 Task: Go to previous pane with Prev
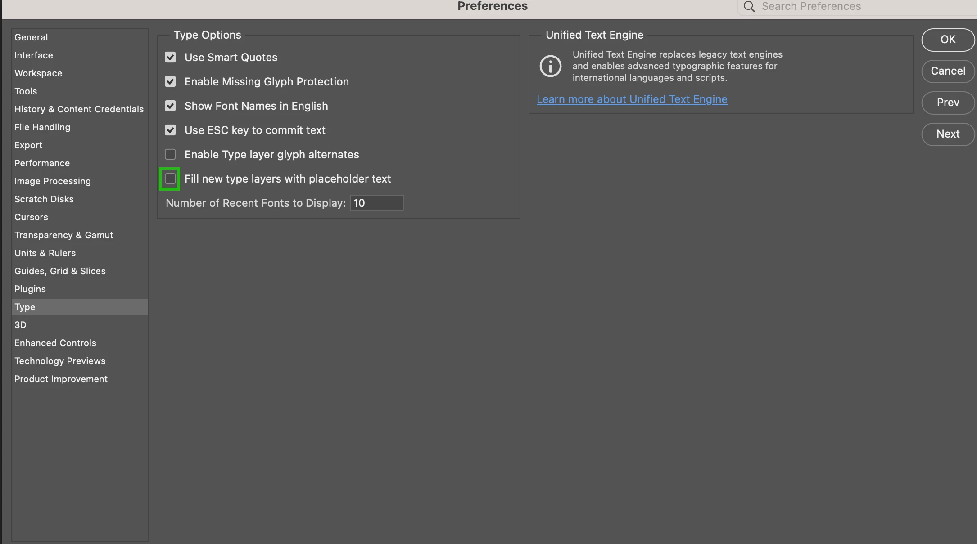948,103
